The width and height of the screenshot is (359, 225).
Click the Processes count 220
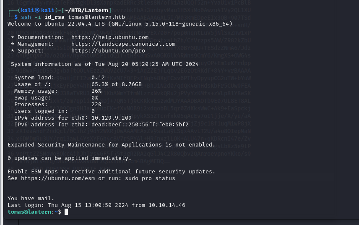click(x=96, y=105)
